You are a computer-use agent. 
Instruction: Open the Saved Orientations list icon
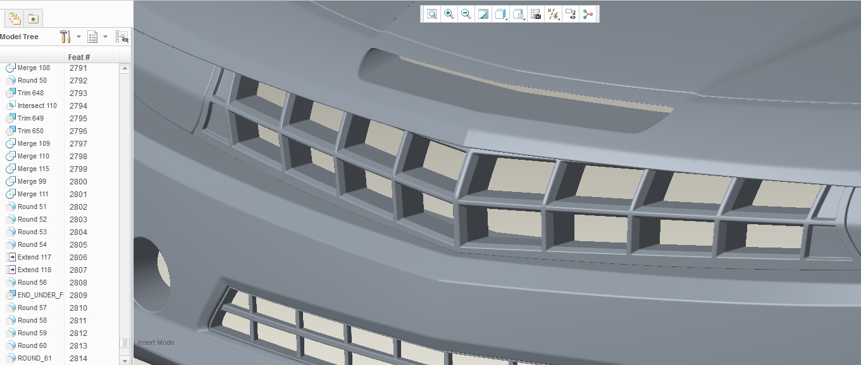click(518, 14)
